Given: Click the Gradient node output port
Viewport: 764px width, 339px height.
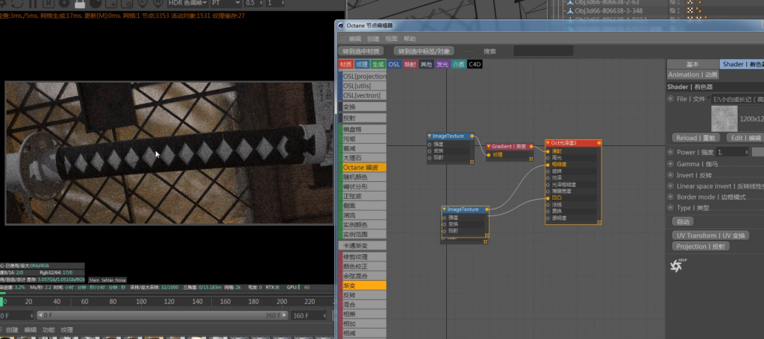Looking at the screenshot, I should 531,146.
